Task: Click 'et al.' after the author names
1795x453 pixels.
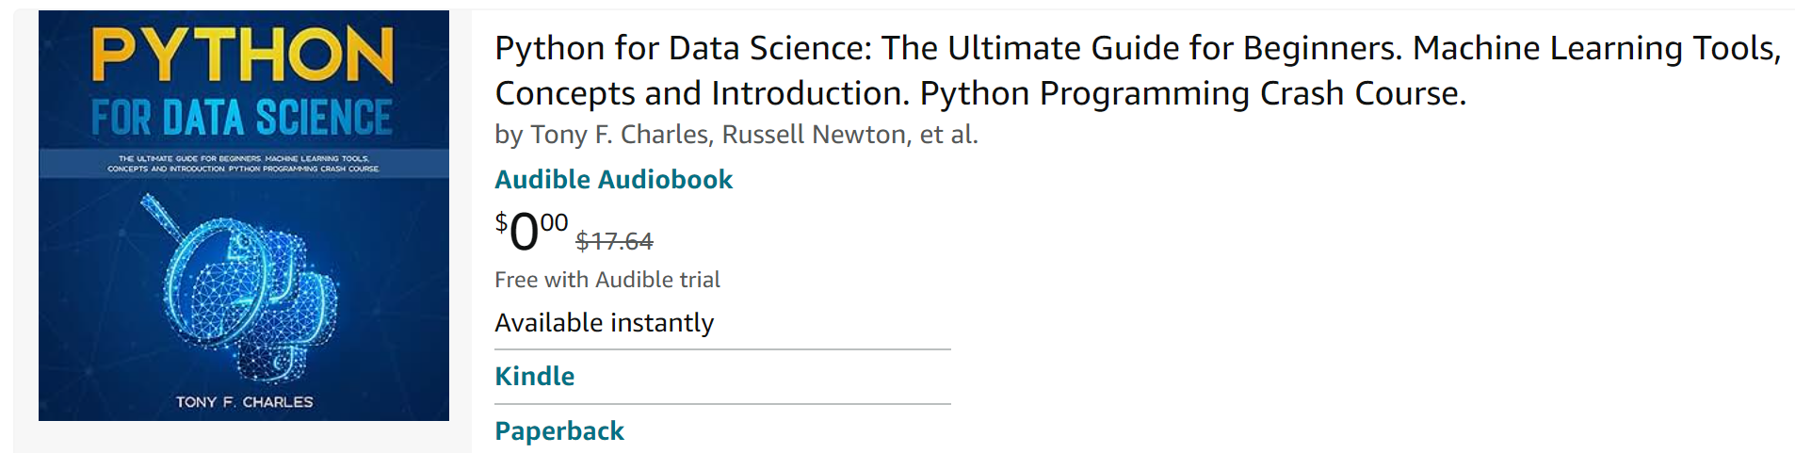Action: pos(948,135)
